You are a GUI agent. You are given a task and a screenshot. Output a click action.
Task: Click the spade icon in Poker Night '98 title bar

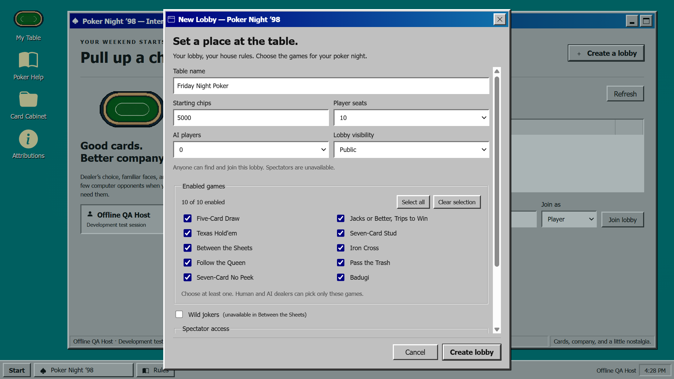pyautogui.click(x=75, y=21)
